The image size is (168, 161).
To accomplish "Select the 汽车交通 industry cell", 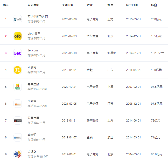I will (93, 36).
